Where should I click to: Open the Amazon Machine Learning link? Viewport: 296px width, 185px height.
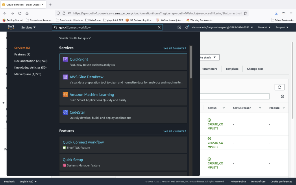[x=92, y=95]
